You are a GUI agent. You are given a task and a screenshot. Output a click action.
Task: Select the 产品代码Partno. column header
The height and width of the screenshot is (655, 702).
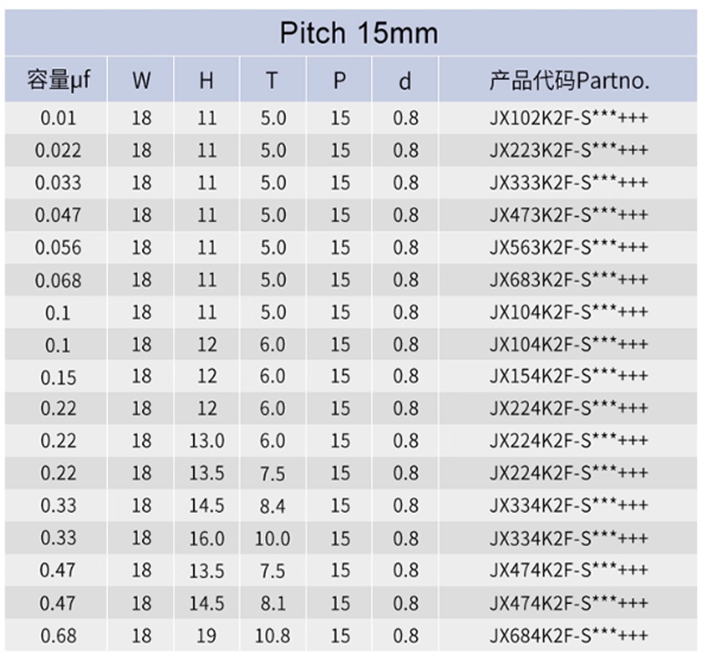569,81
